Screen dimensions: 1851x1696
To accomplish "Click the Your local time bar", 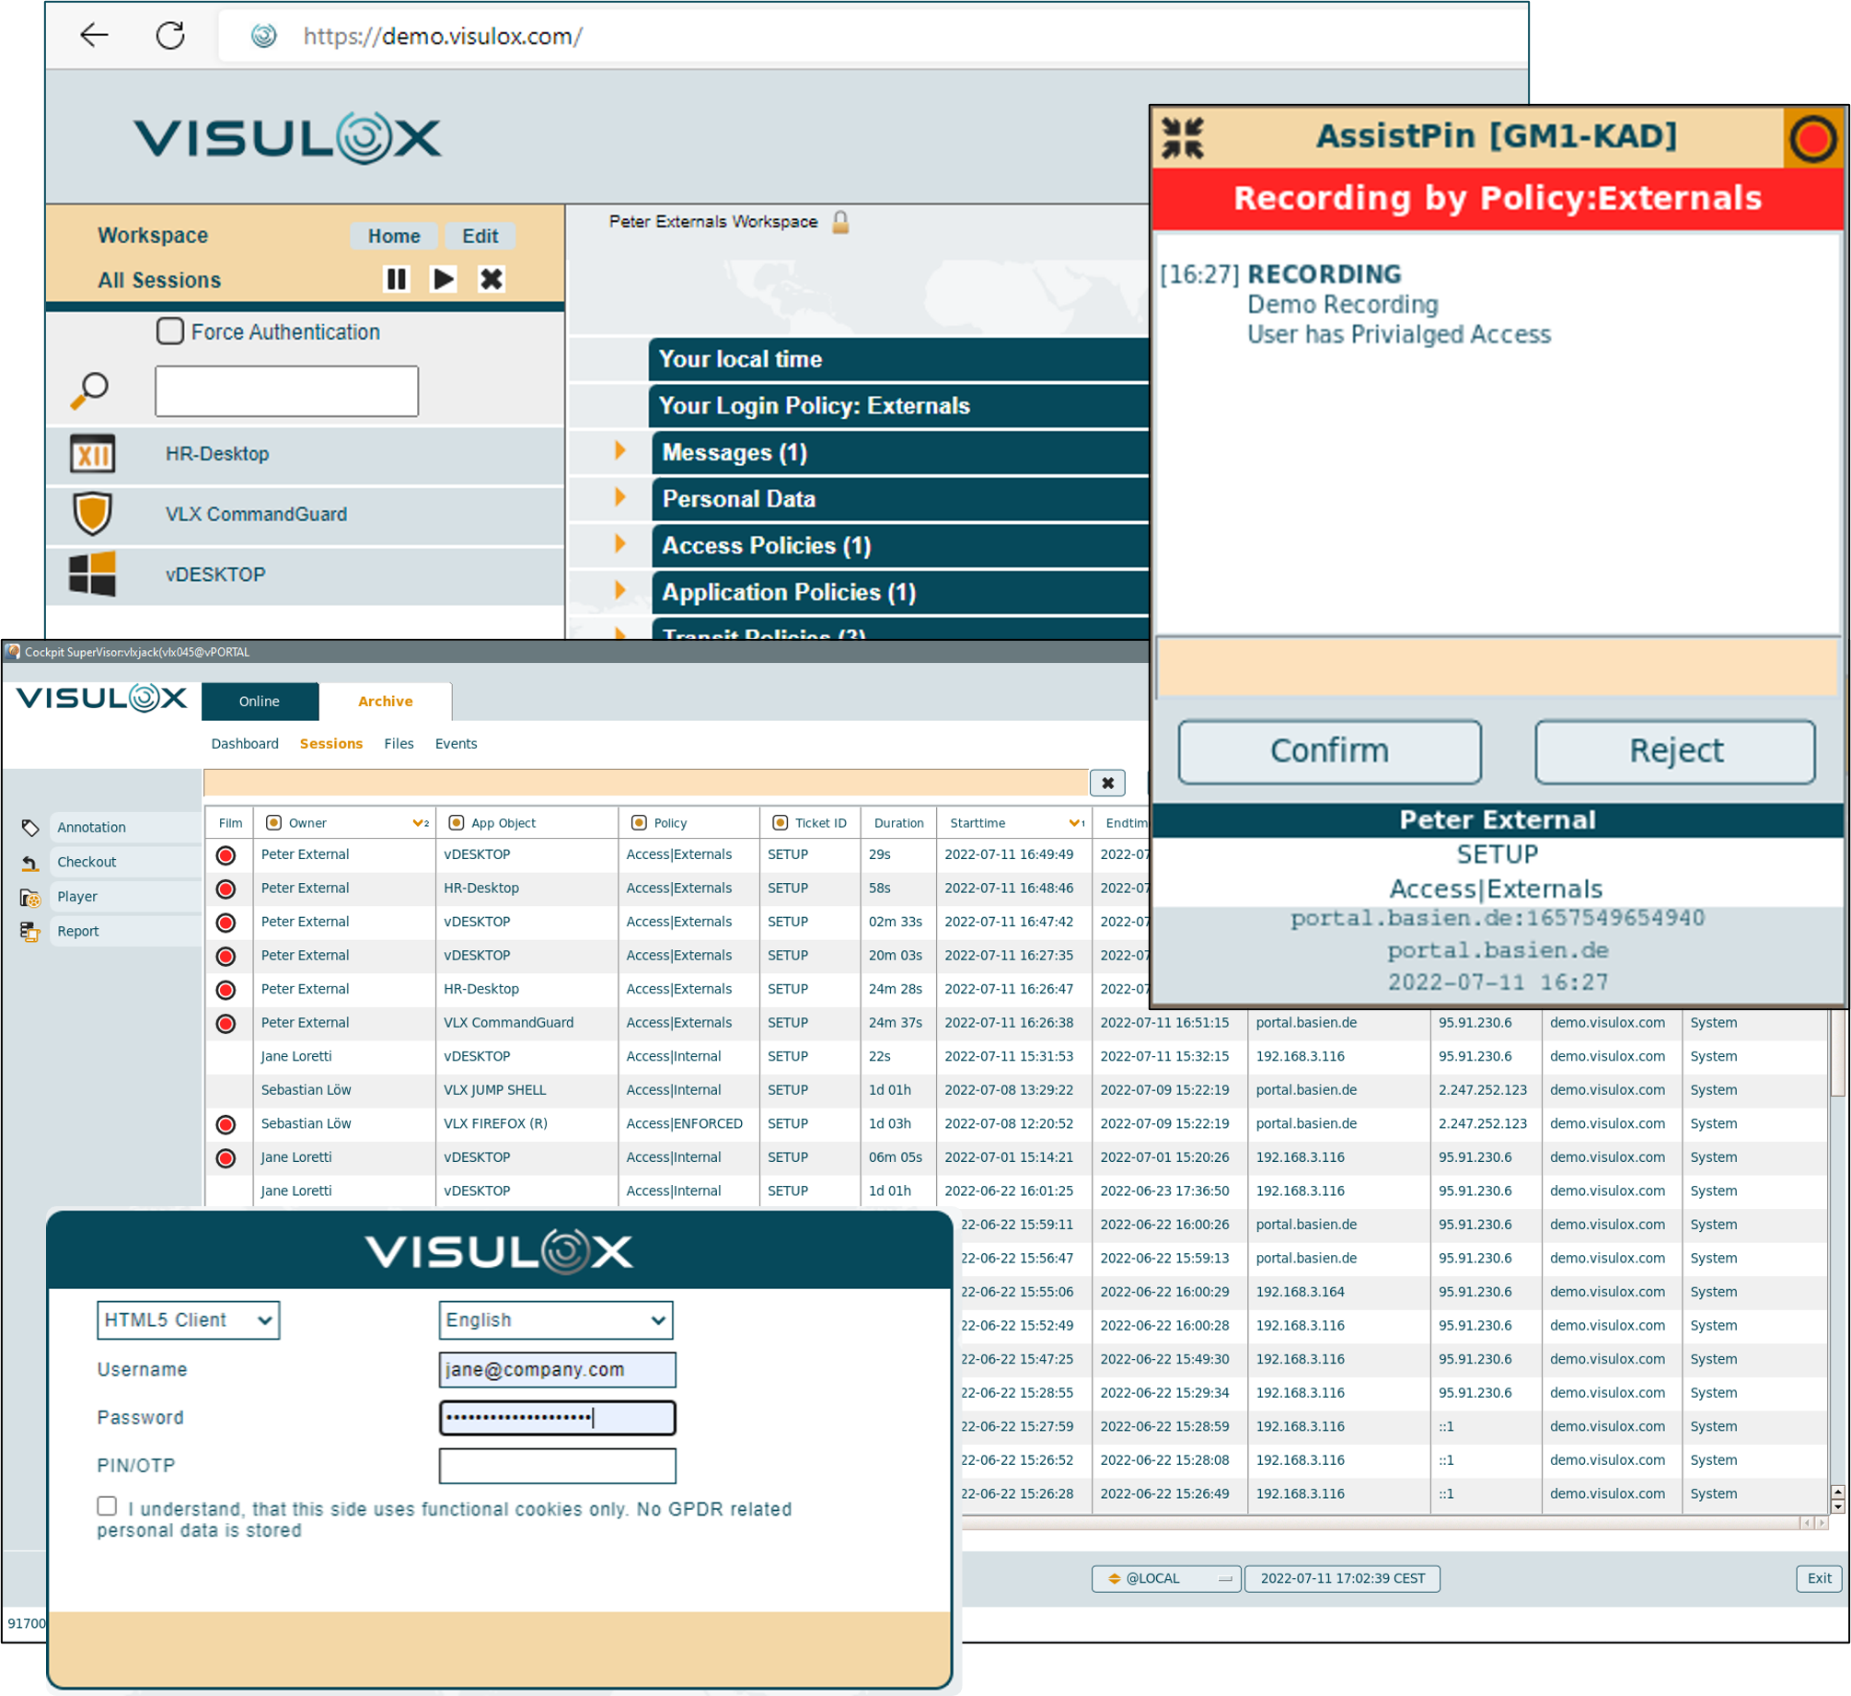I will (898, 359).
